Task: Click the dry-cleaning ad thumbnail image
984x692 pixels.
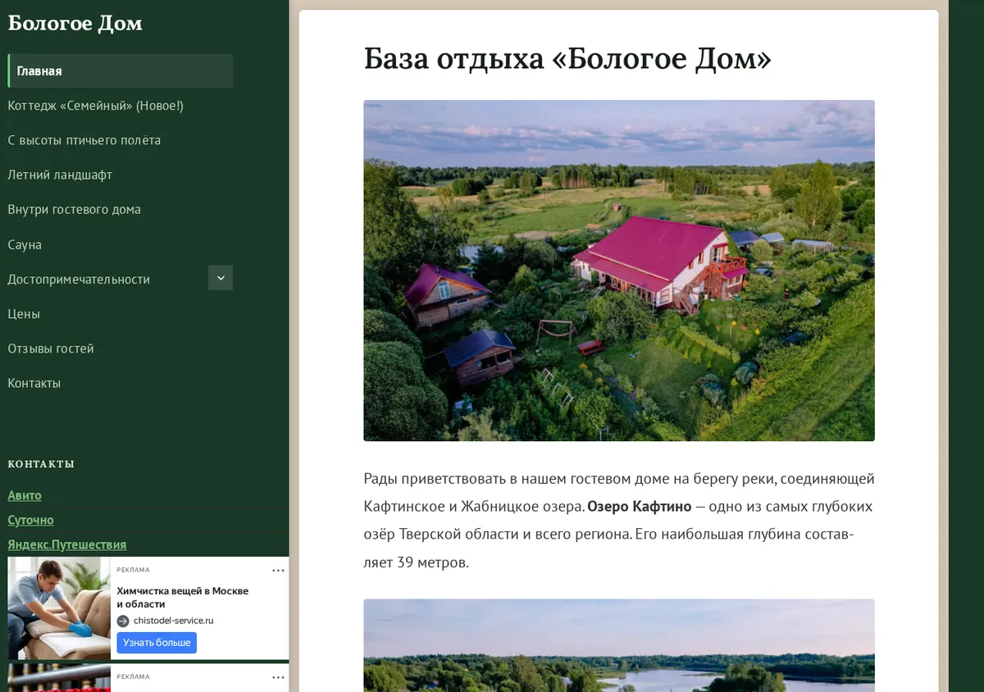Action: click(59, 608)
